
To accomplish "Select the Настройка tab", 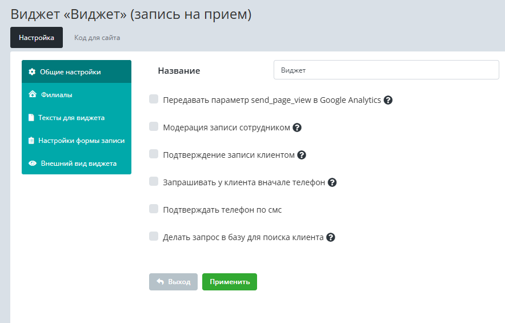I will (x=37, y=38).
